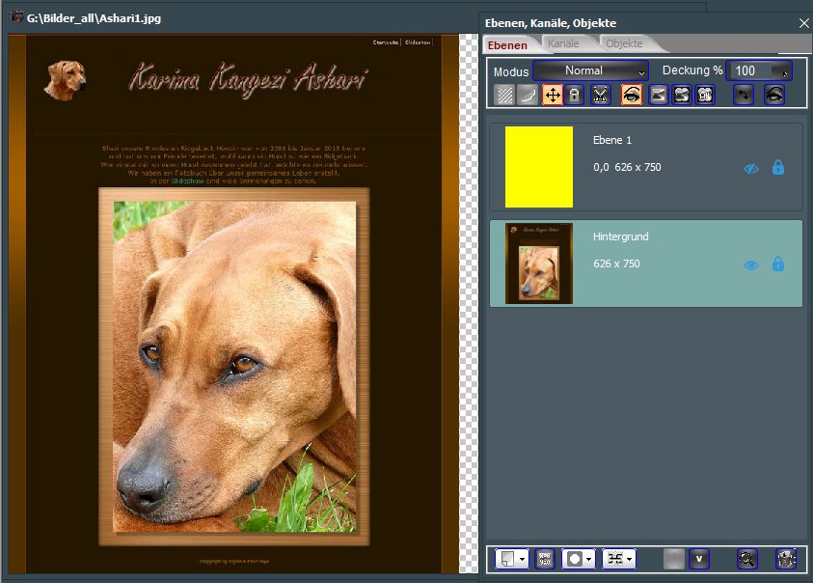Screen dimensions: 813x583
Task: Select the Hintergrund layer row
Action: (x=656, y=280)
